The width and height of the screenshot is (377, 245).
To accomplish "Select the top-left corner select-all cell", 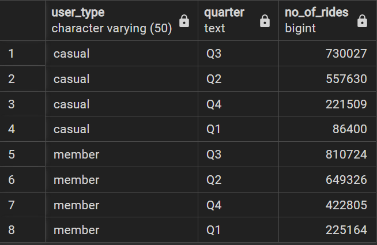I will (x=22, y=20).
